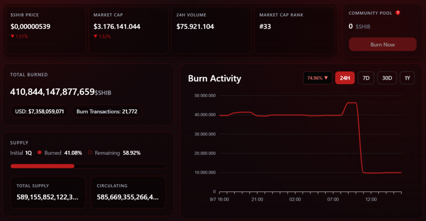Click the $SHIB price down arrow 1.51%
The image size is (426, 221).
point(19,36)
